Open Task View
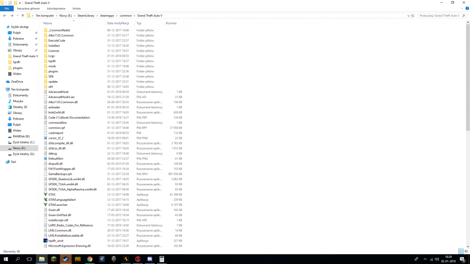The image size is (470, 264). coord(29,259)
